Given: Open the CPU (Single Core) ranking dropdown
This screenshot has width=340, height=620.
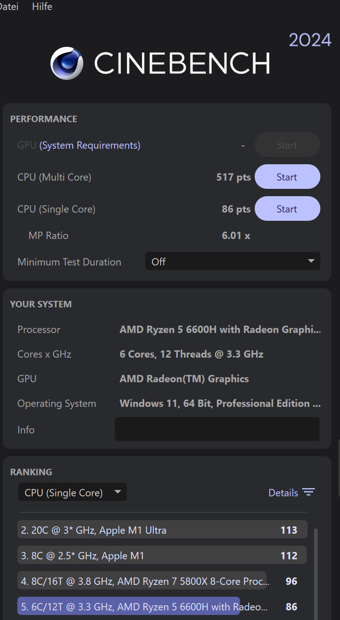Looking at the screenshot, I should pyautogui.click(x=73, y=492).
